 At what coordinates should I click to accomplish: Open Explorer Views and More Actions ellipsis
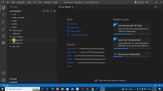pyautogui.click(x=53, y=7)
